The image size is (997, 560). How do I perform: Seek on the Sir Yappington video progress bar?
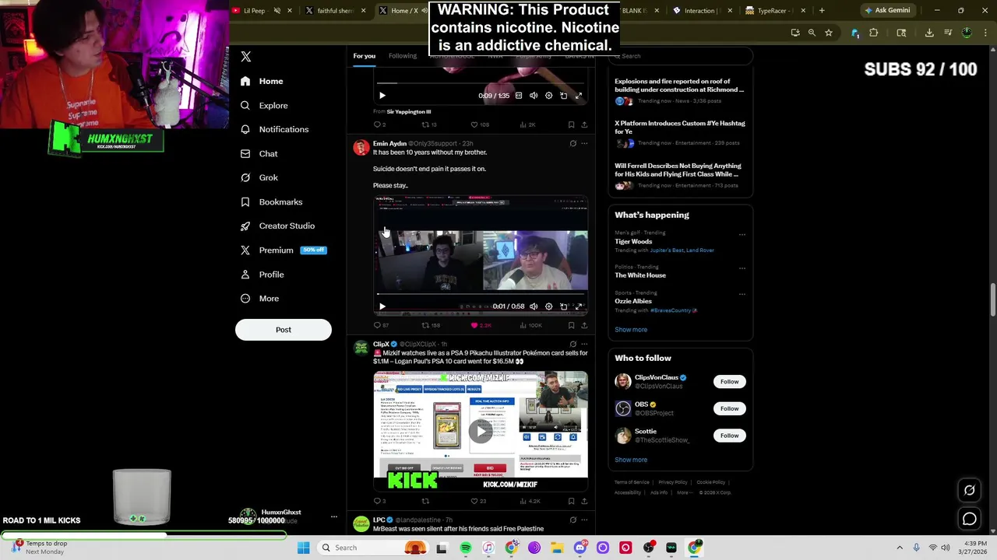[x=481, y=83]
